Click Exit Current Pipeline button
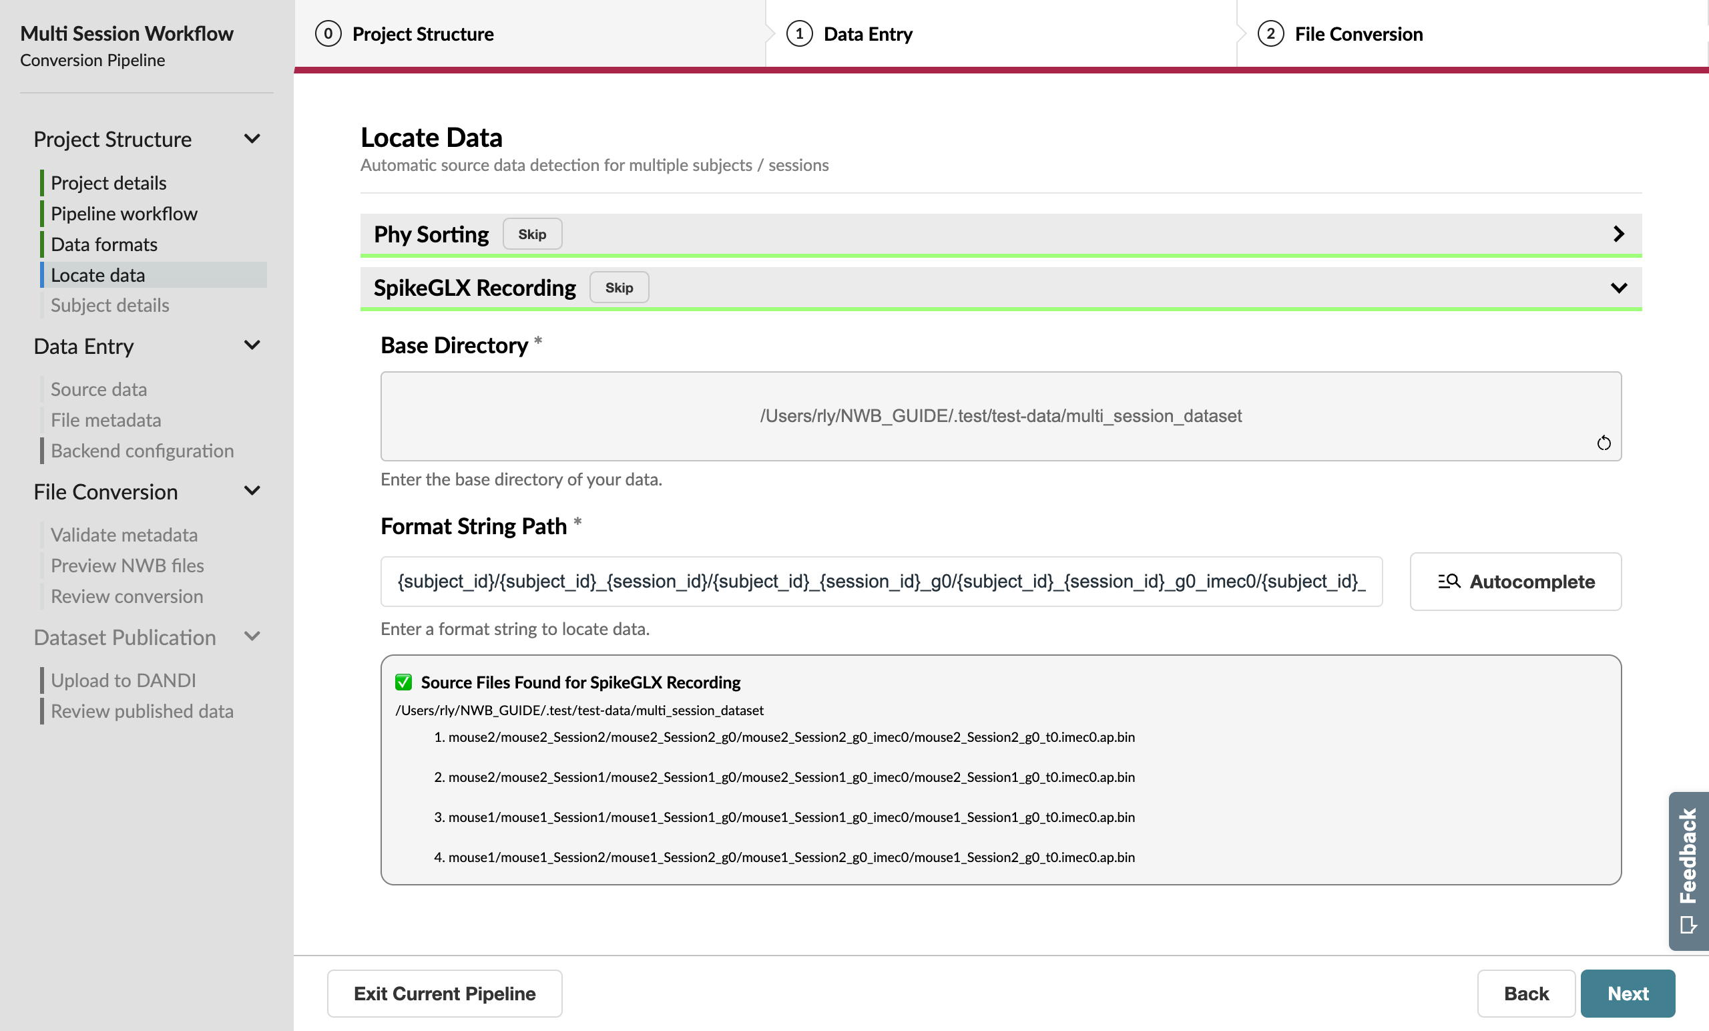 tap(445, 994)
